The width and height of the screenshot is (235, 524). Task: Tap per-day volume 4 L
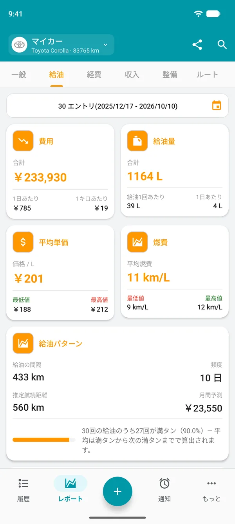[218, 206]
